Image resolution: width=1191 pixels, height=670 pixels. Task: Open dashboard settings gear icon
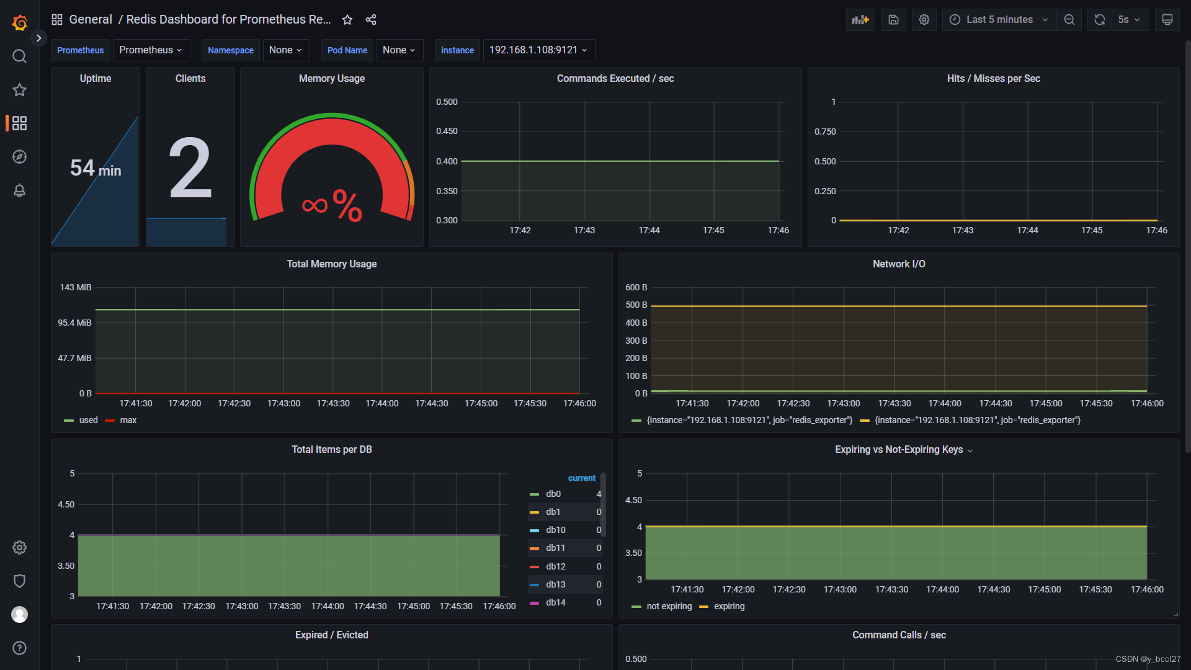pyautogui.click(x=924, y=20)
